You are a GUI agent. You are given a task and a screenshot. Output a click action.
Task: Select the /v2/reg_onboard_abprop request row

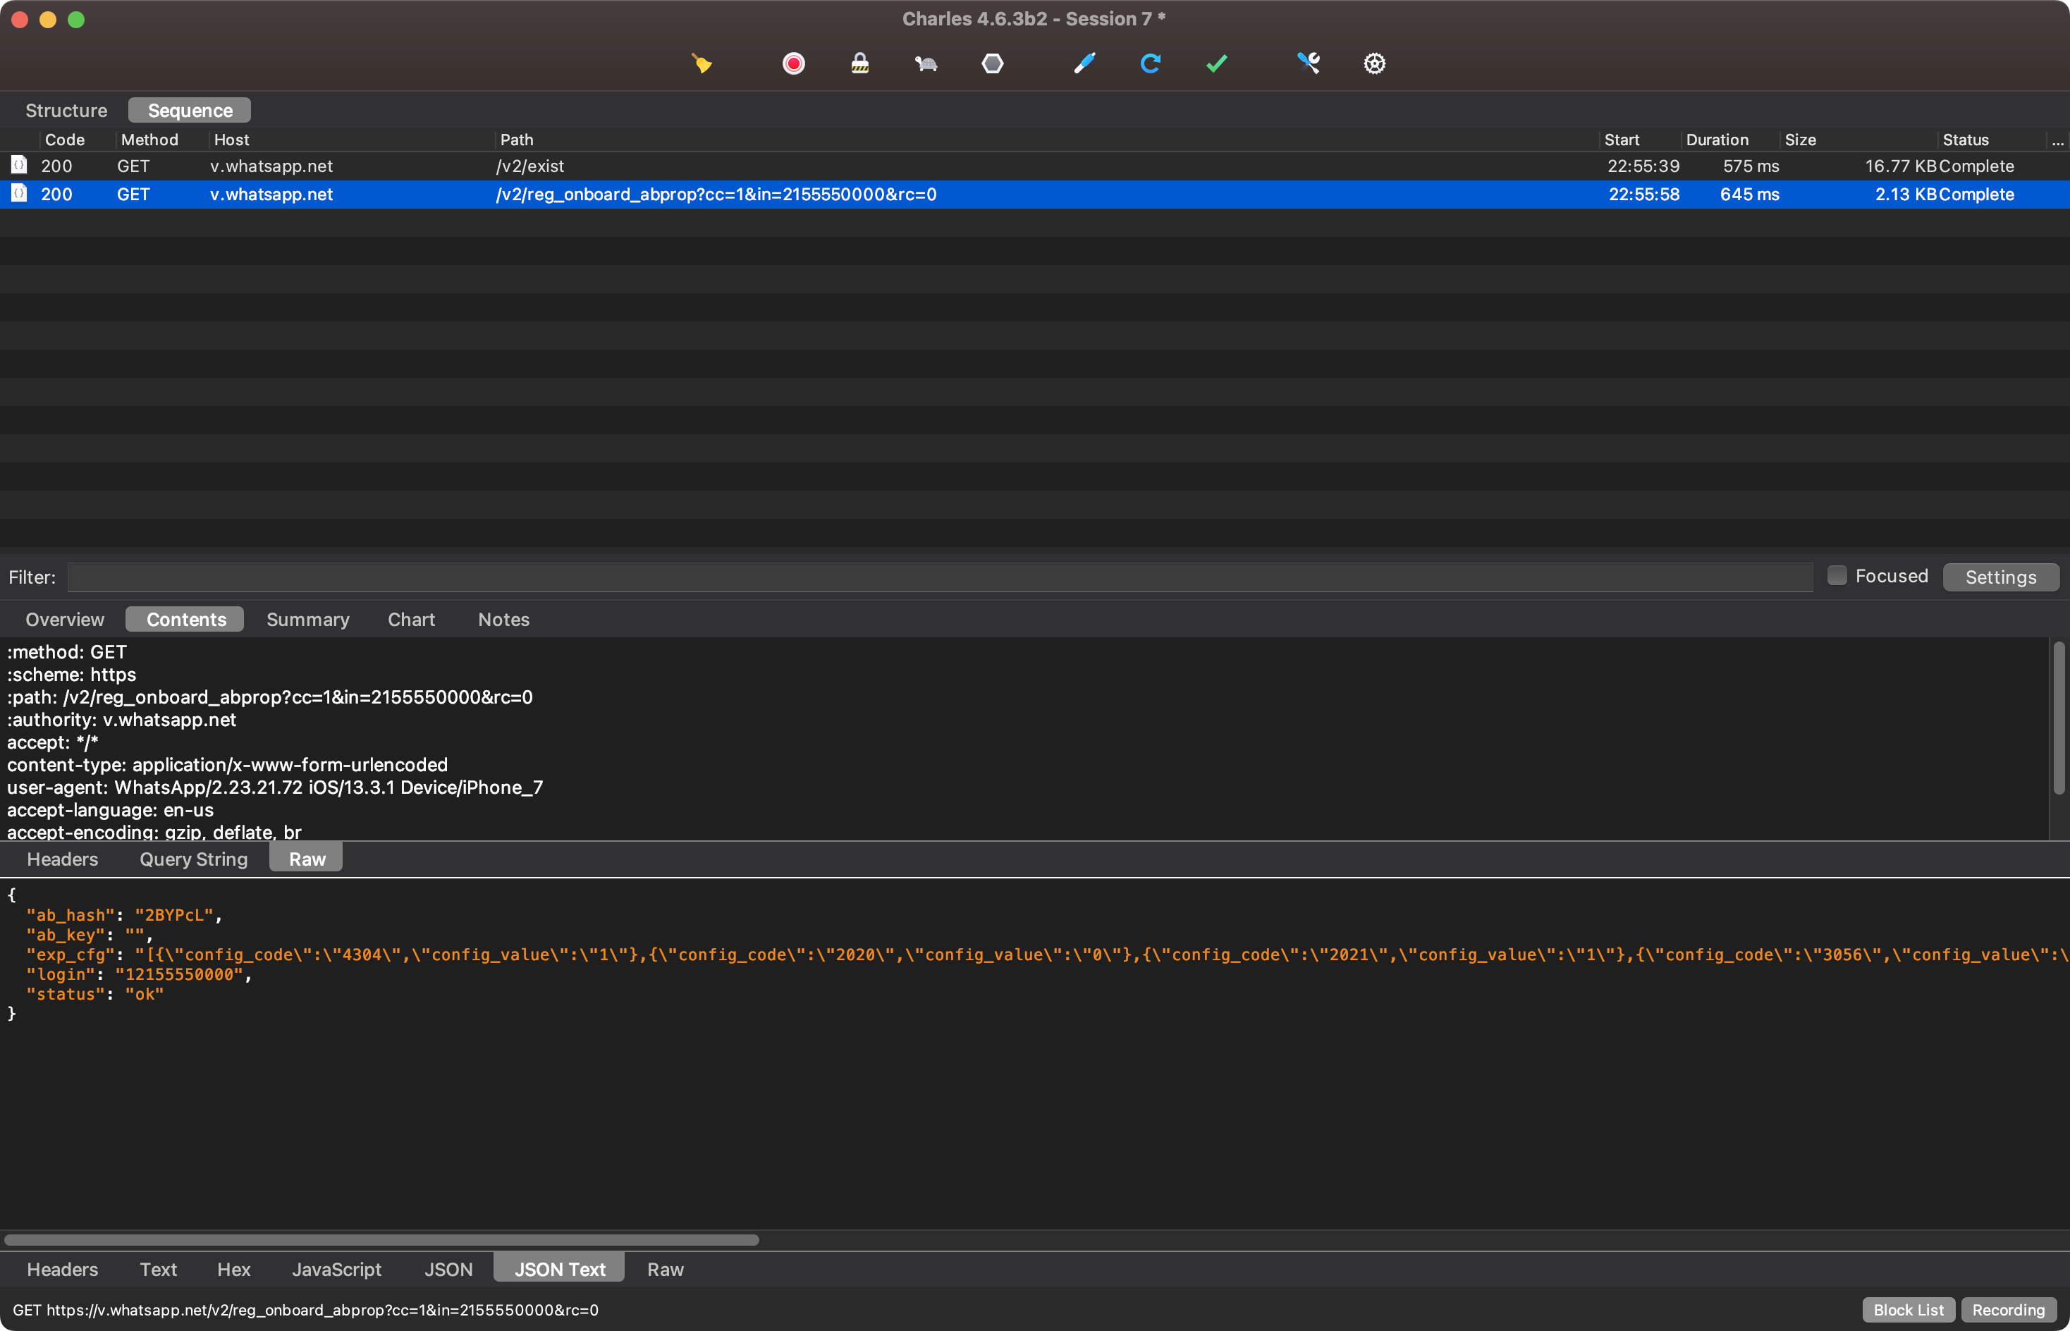1034,194
